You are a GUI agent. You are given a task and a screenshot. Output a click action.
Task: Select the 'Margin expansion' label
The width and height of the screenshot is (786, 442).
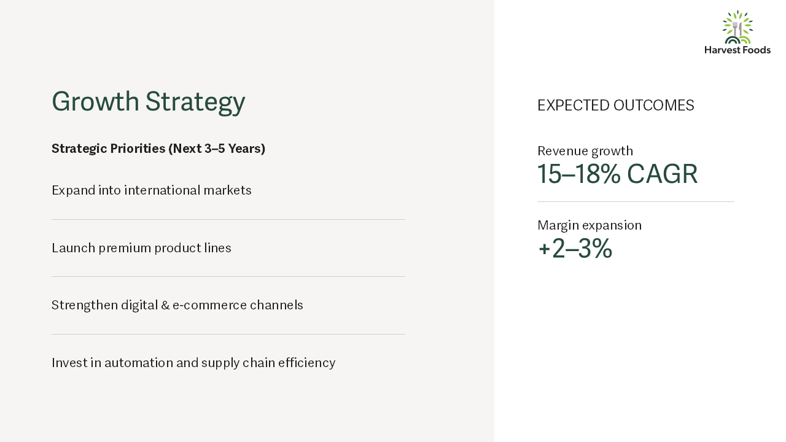589,225
